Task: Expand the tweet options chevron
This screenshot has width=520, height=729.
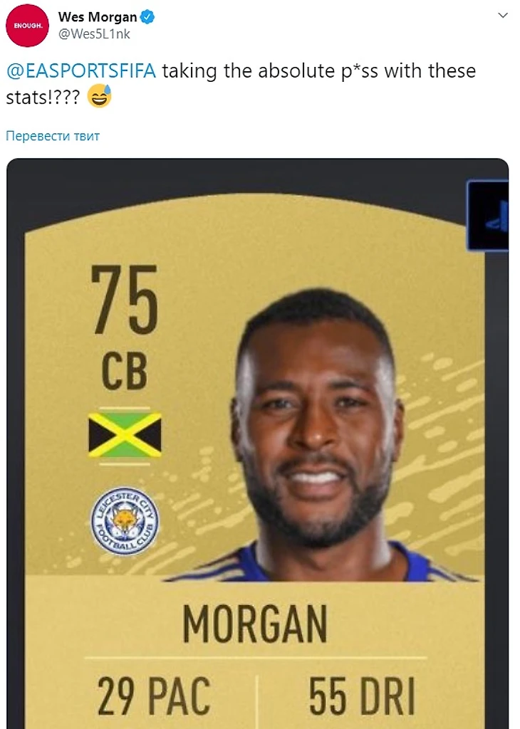Action: (502, 16)
